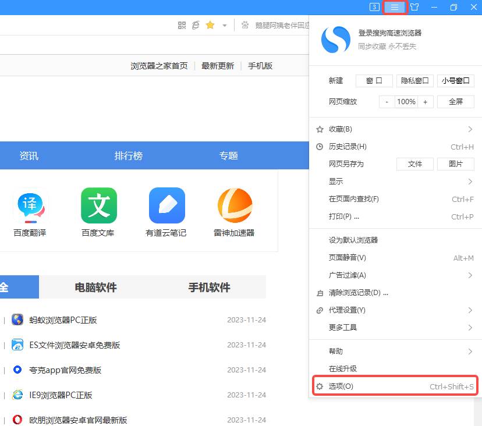Click the gear icon beside 选项(O)
The image size is (482, 426).
[x=320, y=386]
